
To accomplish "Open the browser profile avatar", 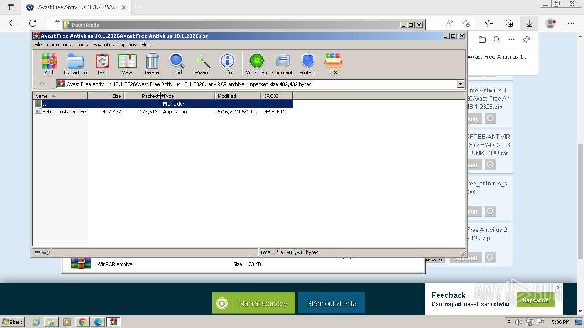I will click(x=551, y=23).
